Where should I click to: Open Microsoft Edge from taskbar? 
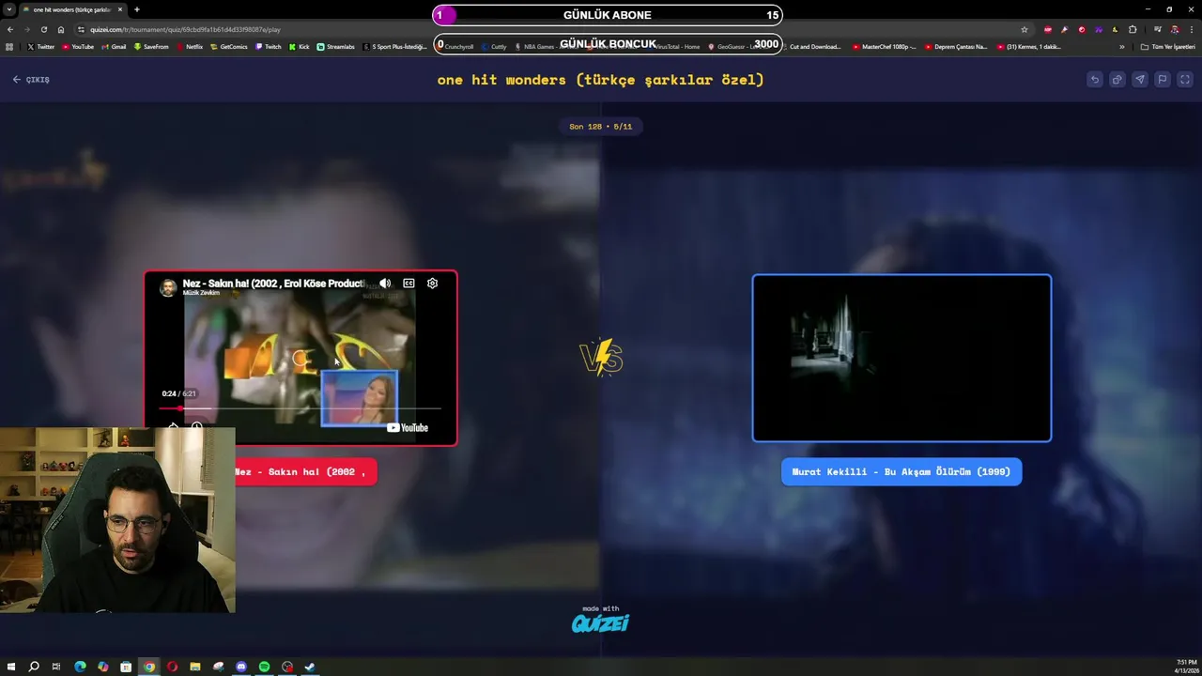(x=80, y=667)
